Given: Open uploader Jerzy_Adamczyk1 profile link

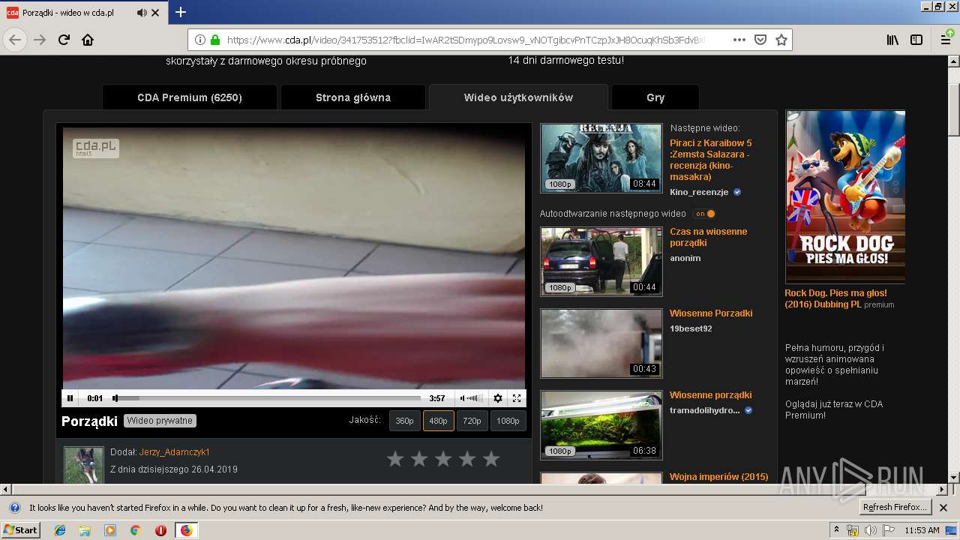Looking at the screenshot, I should pos(174,452).
